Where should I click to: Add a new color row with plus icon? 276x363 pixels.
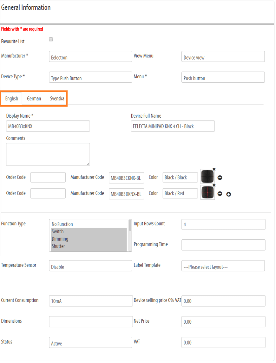pos(229,194)
